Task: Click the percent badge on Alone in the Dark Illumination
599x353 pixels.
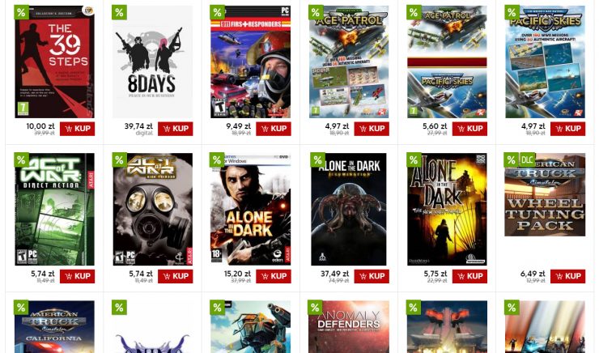Action: (x=317, y=159)
